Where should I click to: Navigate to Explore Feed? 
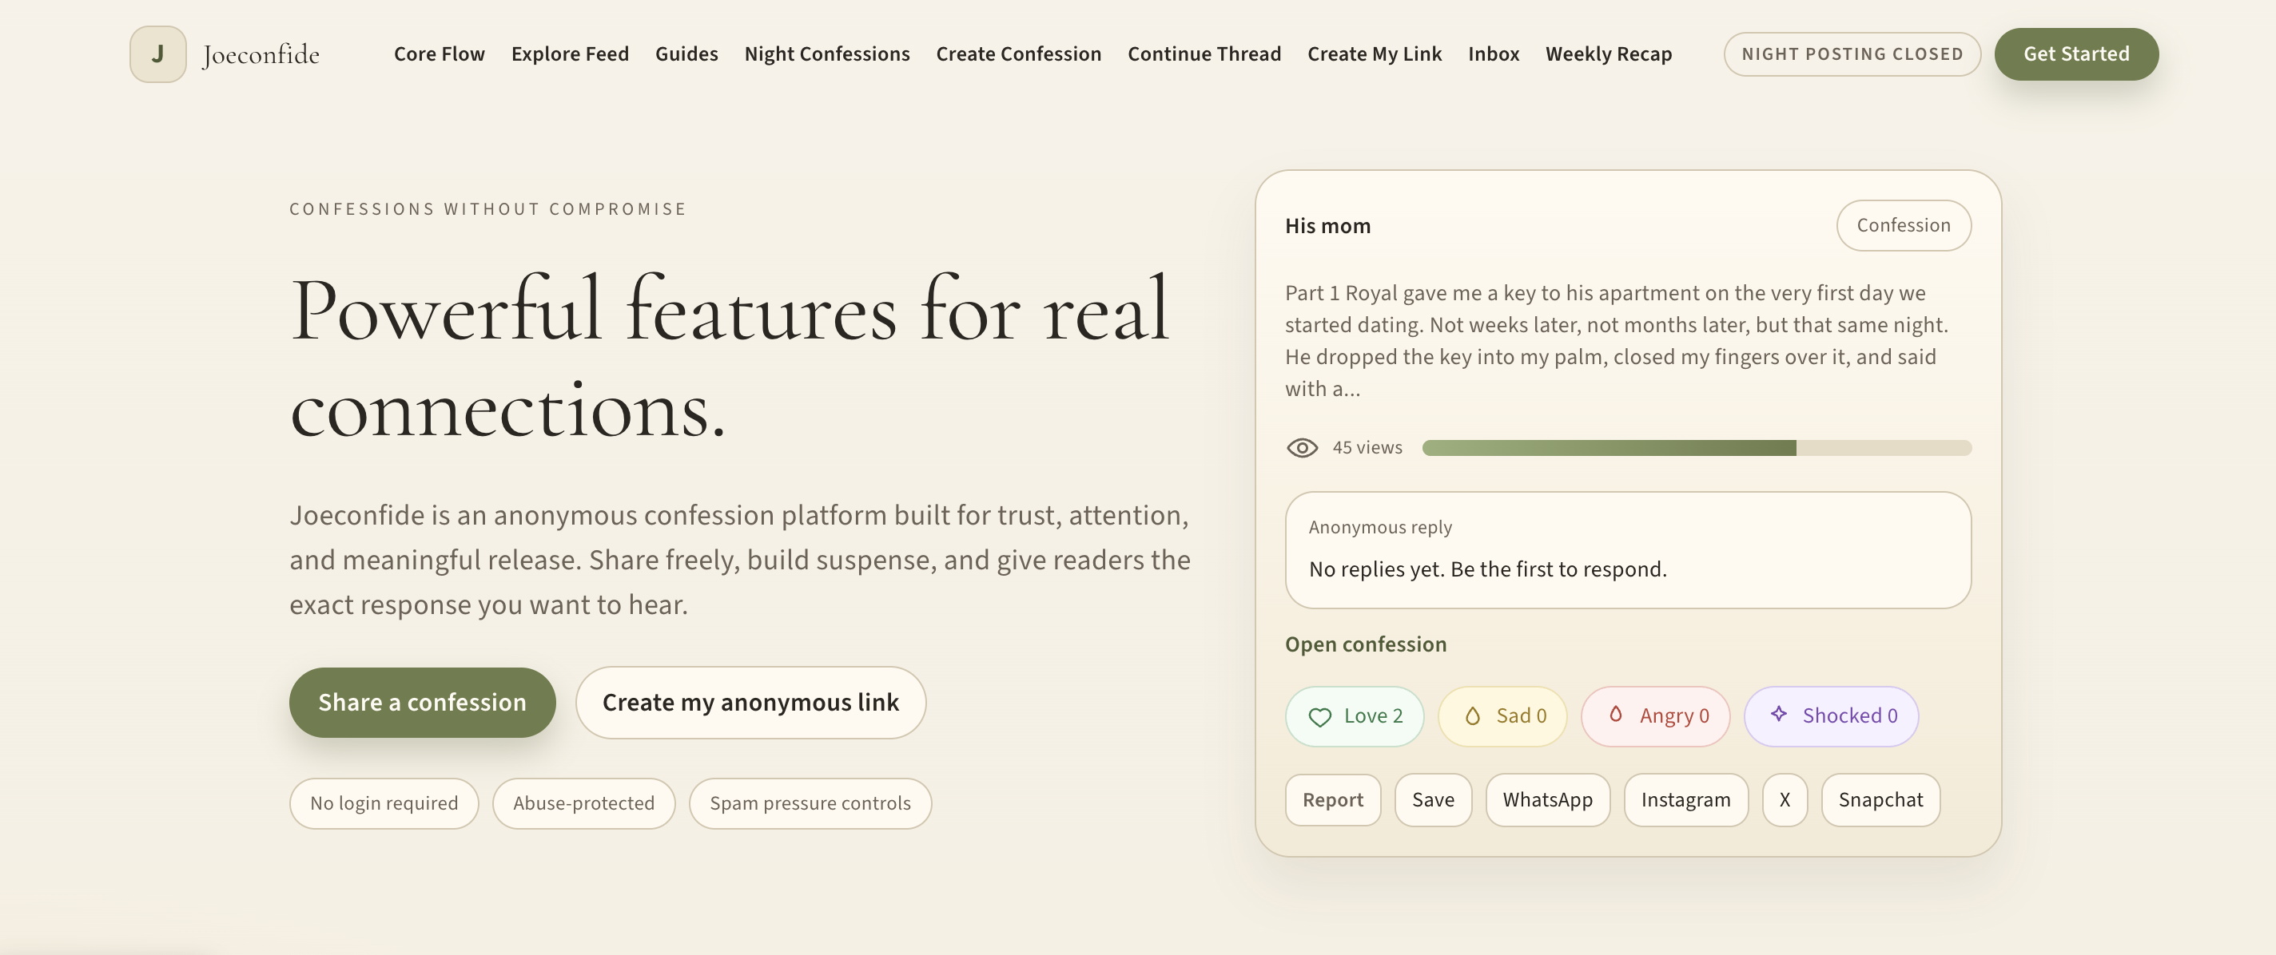(x=570, y=53)
